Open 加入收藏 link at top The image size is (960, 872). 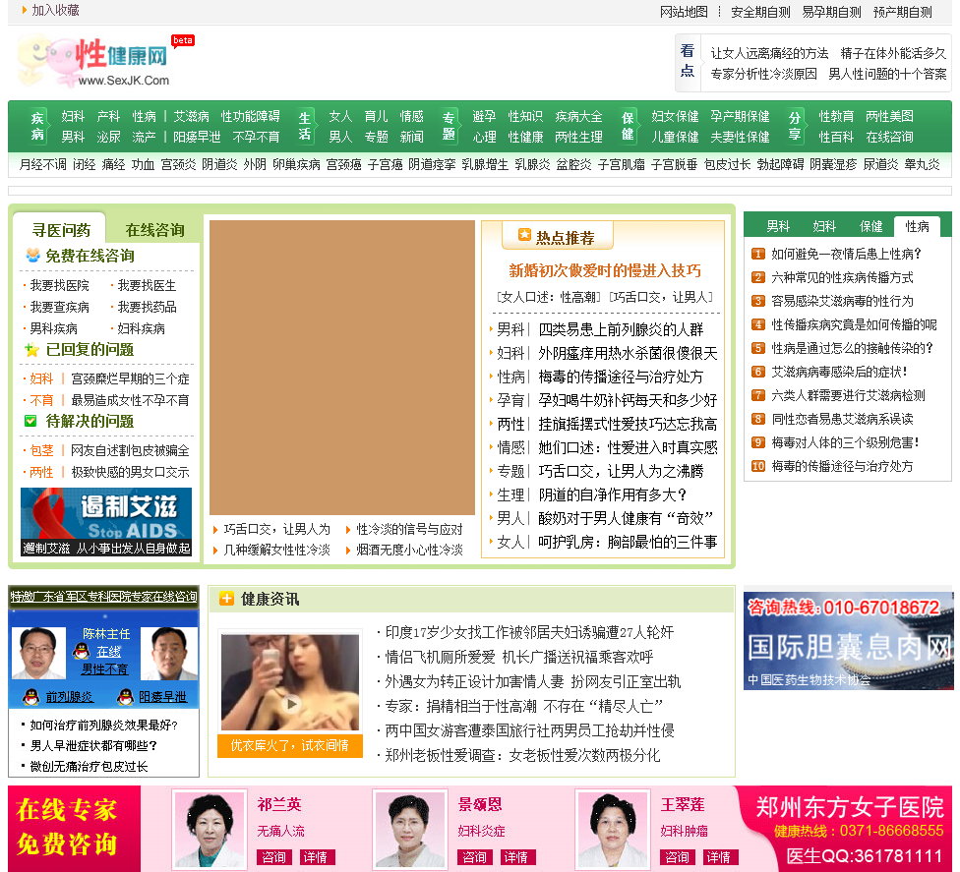click(x=55, y=11)
